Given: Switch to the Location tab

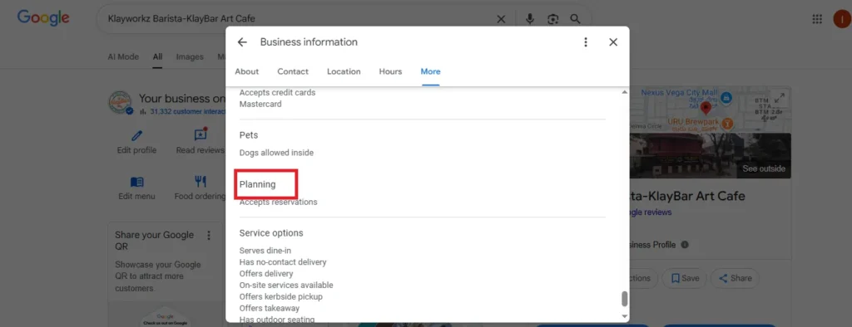Looking at the screenshot, I should point(344,71).
